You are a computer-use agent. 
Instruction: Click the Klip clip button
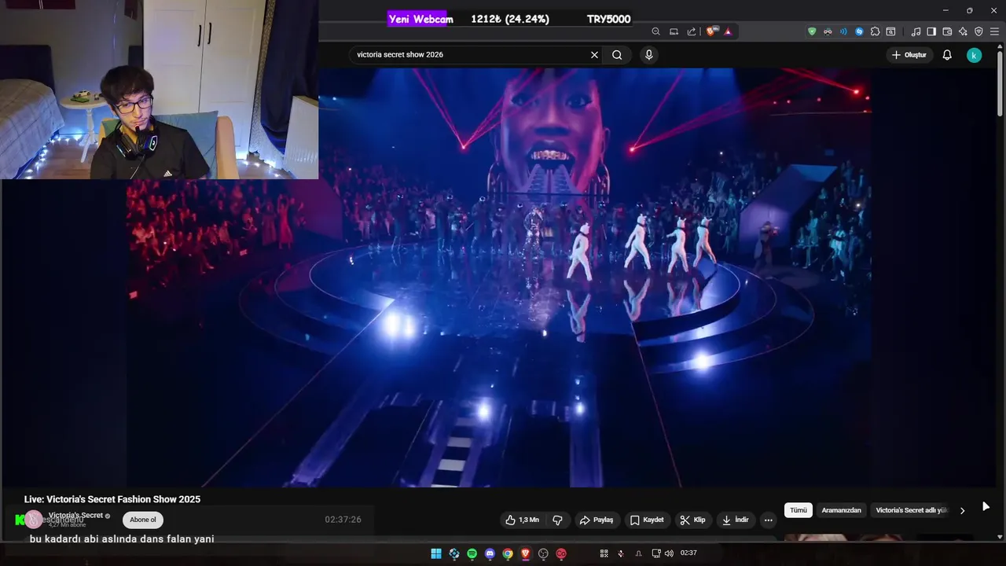pos(692,520)
